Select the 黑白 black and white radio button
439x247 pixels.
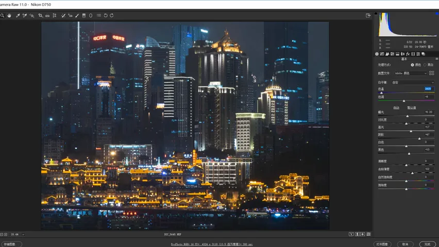coord(425,65)
